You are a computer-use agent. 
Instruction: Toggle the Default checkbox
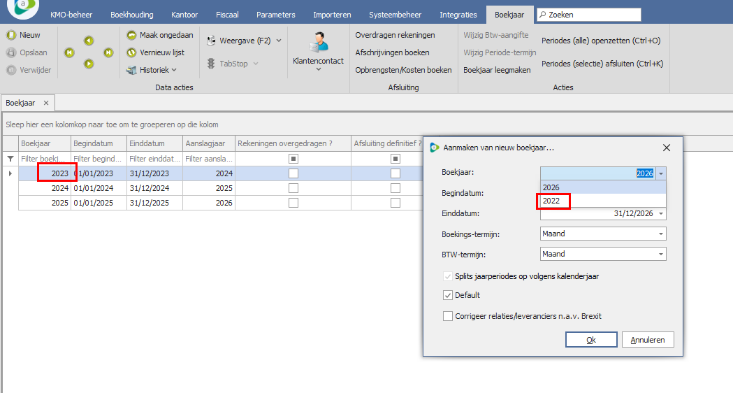pos(448,295)
